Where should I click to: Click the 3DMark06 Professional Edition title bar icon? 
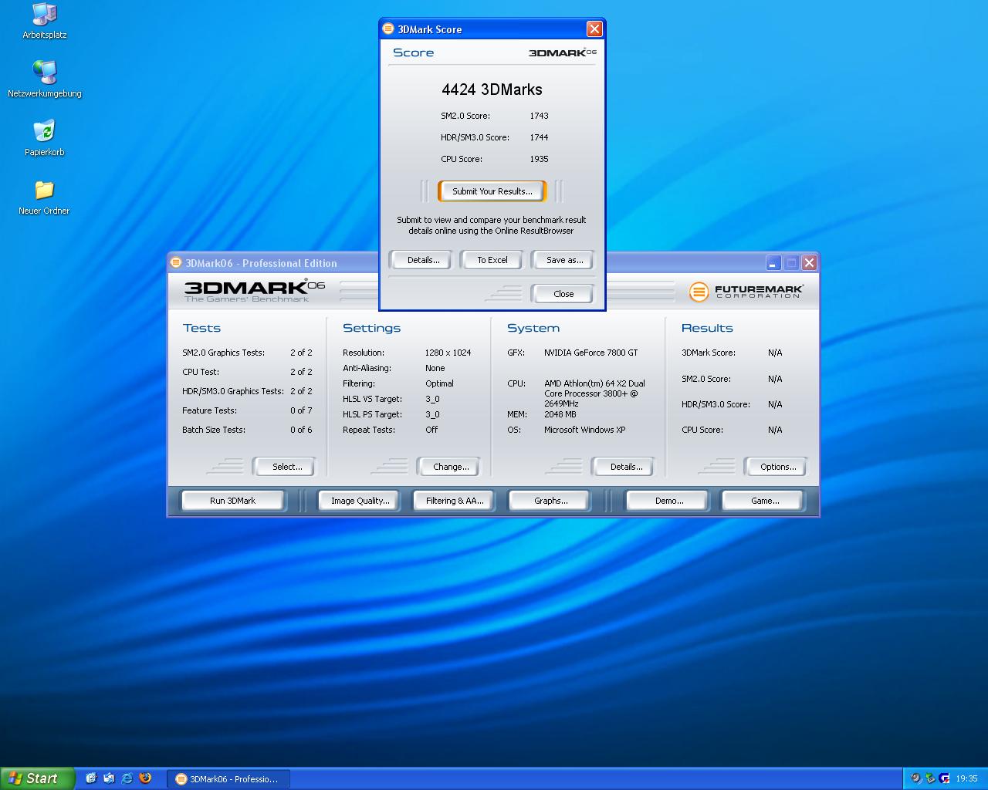point(176,263)
